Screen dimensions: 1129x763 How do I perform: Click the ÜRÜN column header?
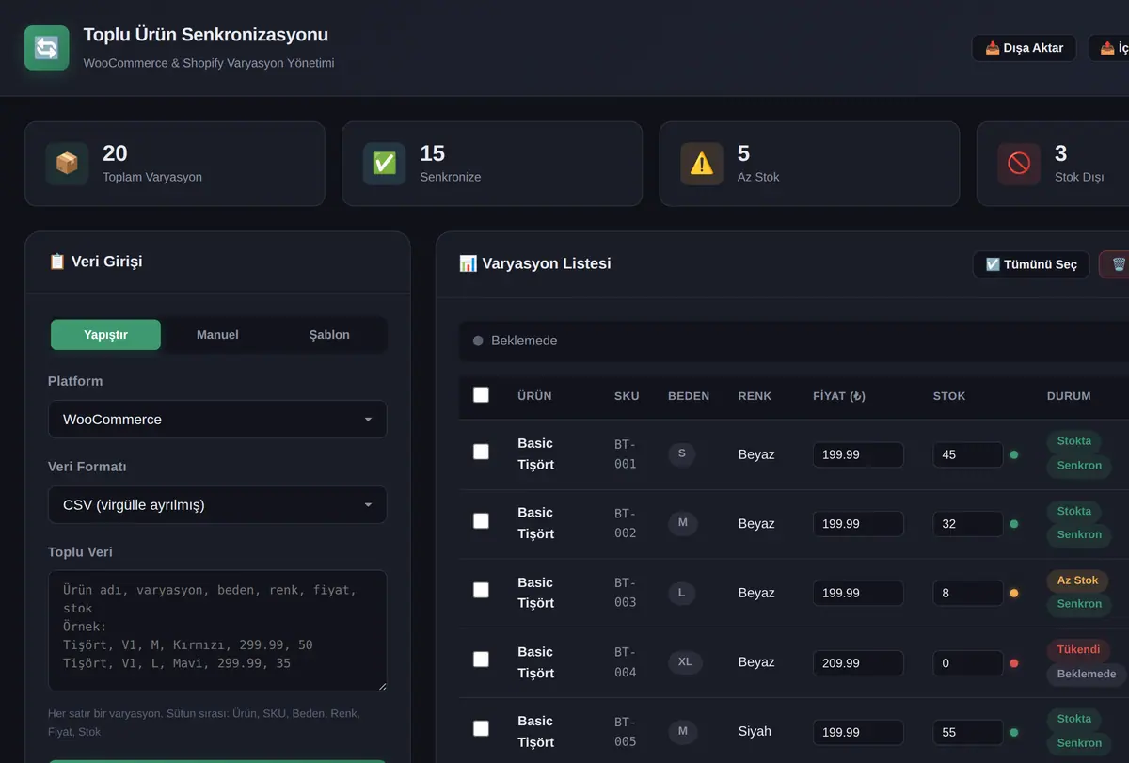click(x=534, y=396)
